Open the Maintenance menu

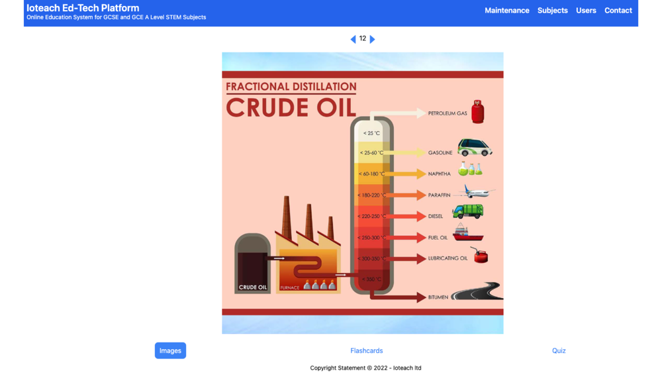[506, 11]
